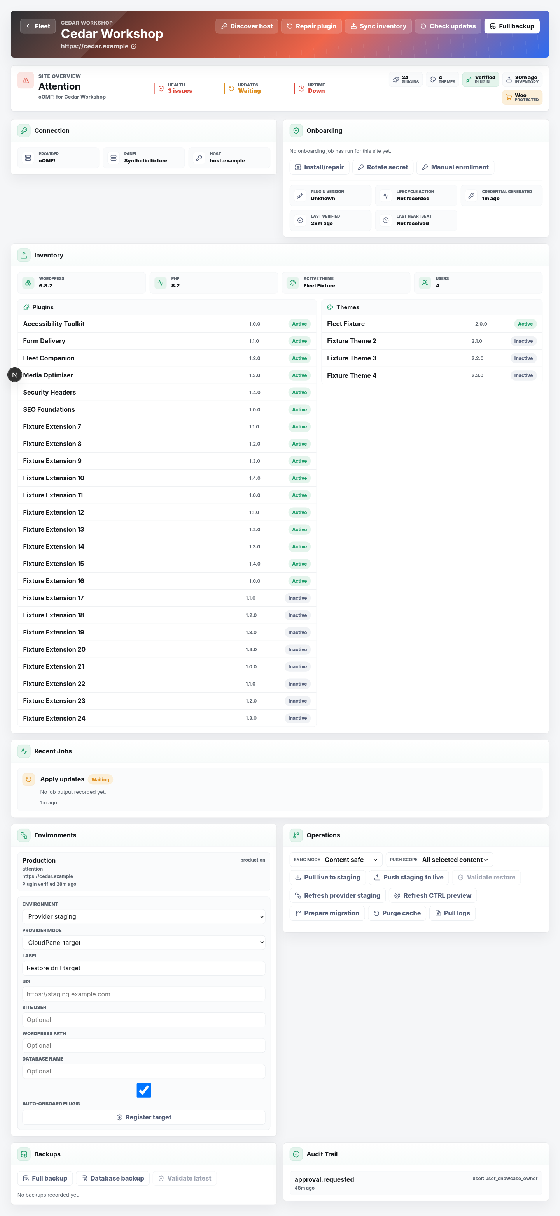
Task: Click the Label field containing Restore drill target
Action: [144, 968]
